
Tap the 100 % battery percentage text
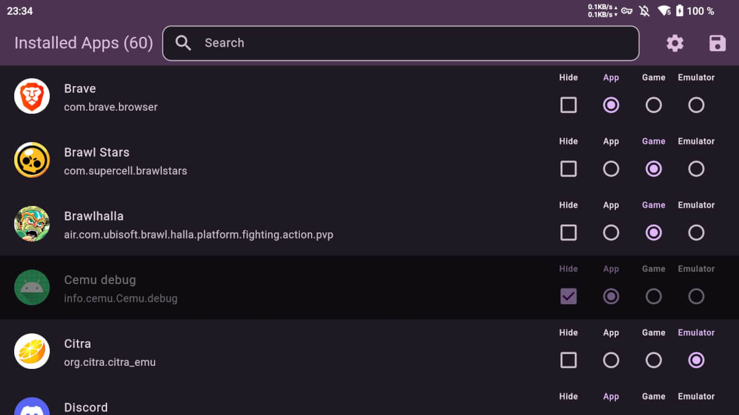(x=701, y=11)
